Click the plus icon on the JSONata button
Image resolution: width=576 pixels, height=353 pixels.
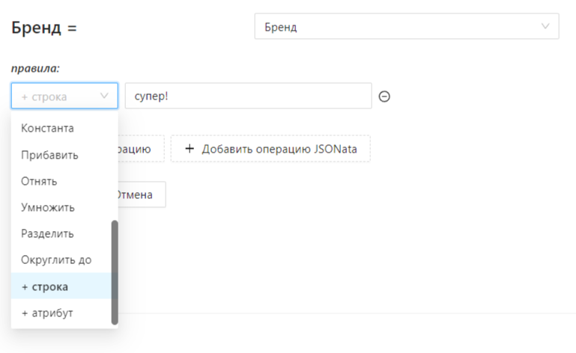click(190, 149)
